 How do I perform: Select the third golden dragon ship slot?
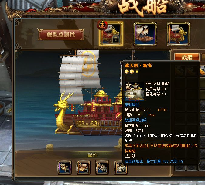(x=179, y=34)
